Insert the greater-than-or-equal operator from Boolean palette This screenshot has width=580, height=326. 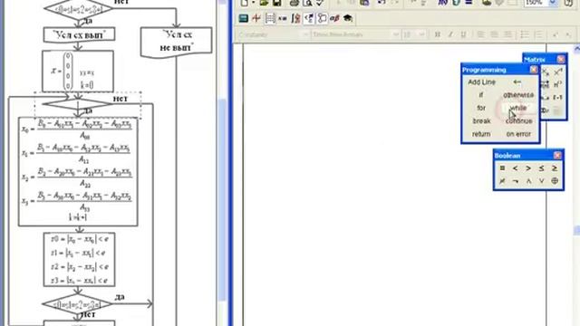tap(555, 168)
